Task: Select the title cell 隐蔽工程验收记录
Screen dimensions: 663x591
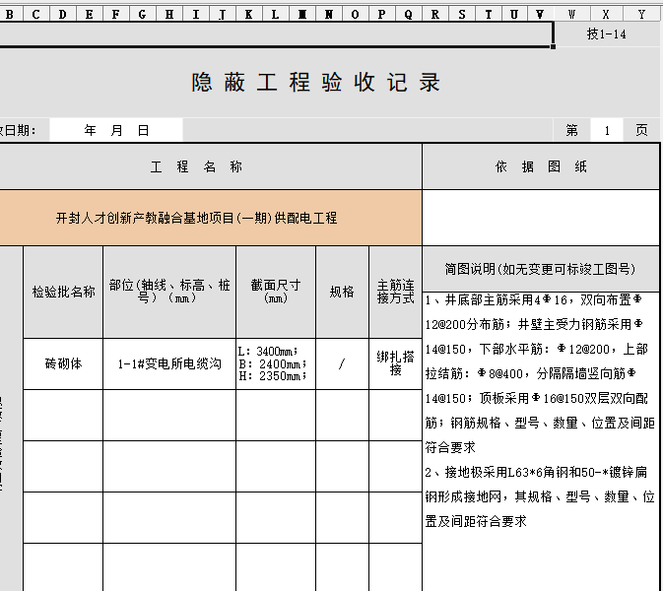Action: click(x=316, y=83)
